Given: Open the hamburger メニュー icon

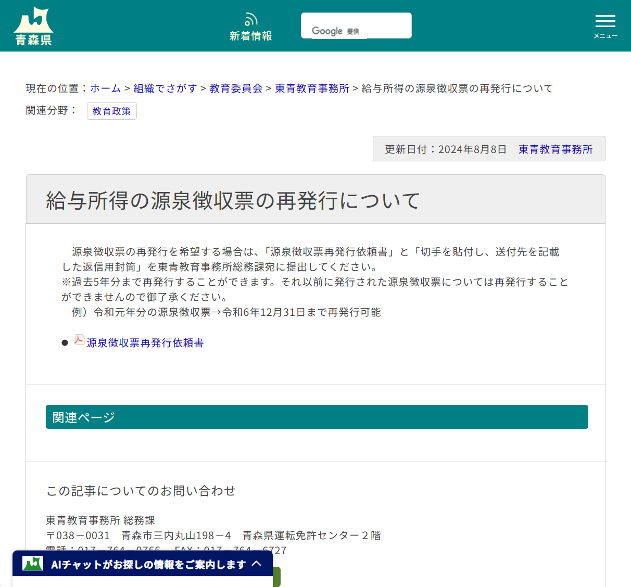Looking at the screenshot, I should click(x=605, y=22).
